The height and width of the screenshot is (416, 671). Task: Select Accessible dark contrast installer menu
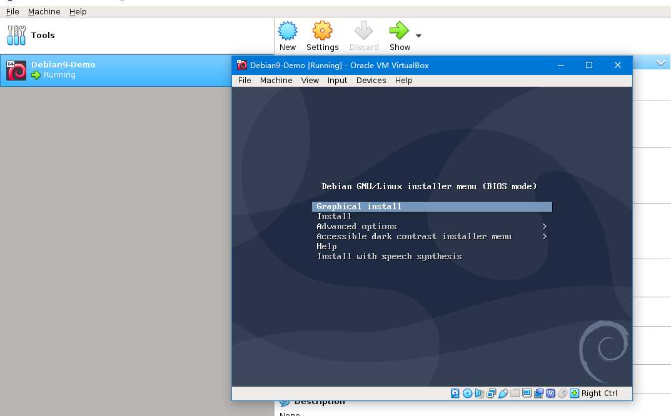(x=414, y=237)
